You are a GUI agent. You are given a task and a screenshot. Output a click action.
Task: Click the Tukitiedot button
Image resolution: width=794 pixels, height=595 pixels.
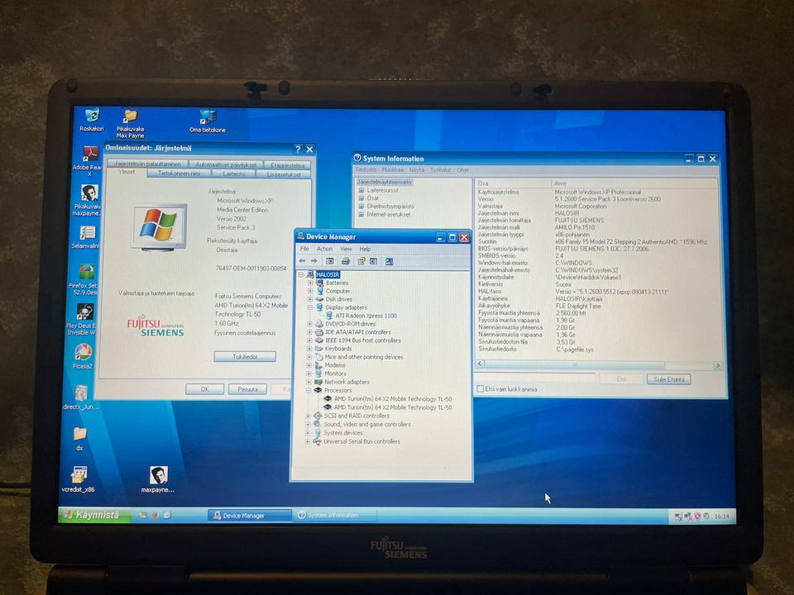(245, 357)
